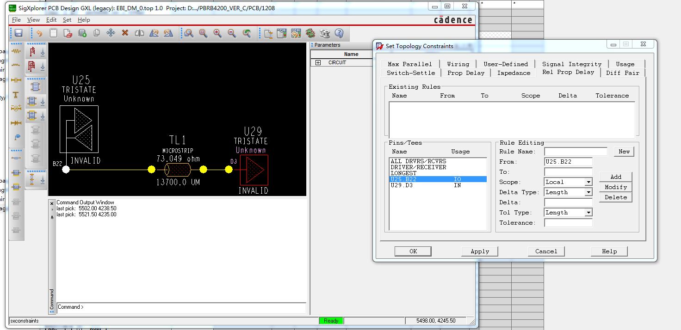681x330 pixels.
Task: Click the green and red coil icon
Action: [x=310, y=33]
